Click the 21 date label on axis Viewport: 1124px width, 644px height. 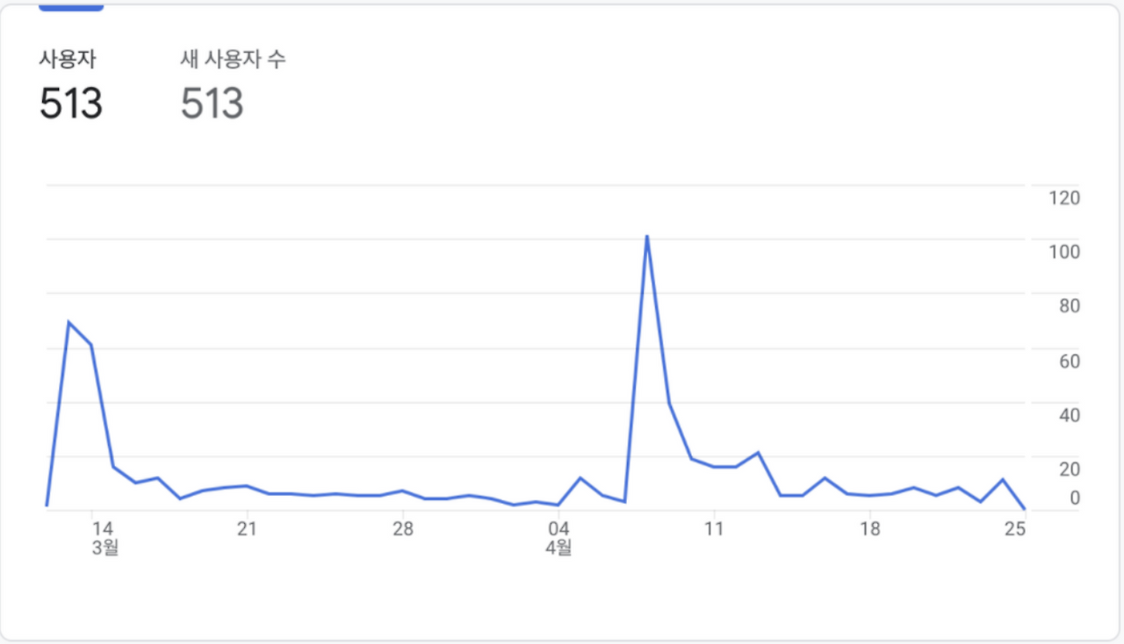(247, 529)
